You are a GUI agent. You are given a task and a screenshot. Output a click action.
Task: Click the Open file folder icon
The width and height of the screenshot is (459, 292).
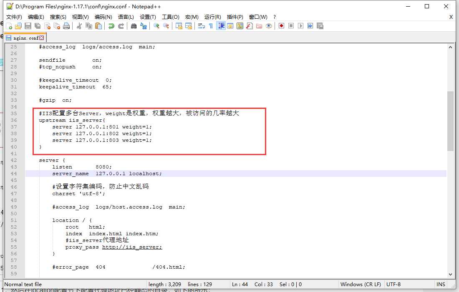pyautogui.click(x=18, y=26)
